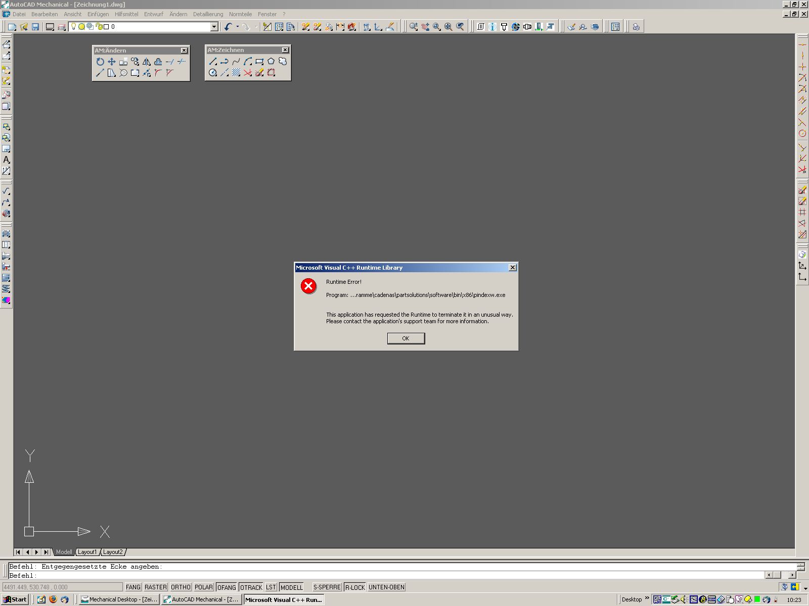This screenshot has width=809, height=606.
Task: Open the Bearbeiten menu
Action: coord(44,14)
